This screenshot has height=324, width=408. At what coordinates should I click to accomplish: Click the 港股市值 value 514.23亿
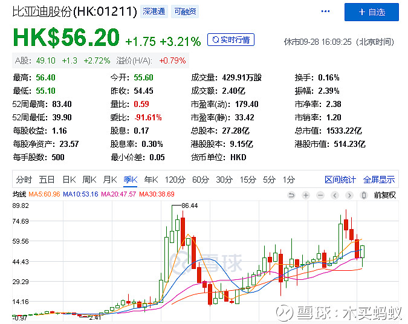tap(350, 144)
